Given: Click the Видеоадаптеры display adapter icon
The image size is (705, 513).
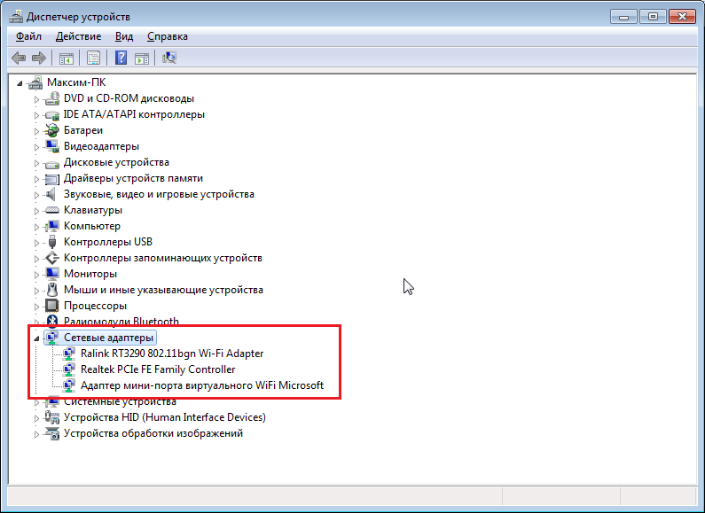Looking at the screenshot, I should click(52, 146).
